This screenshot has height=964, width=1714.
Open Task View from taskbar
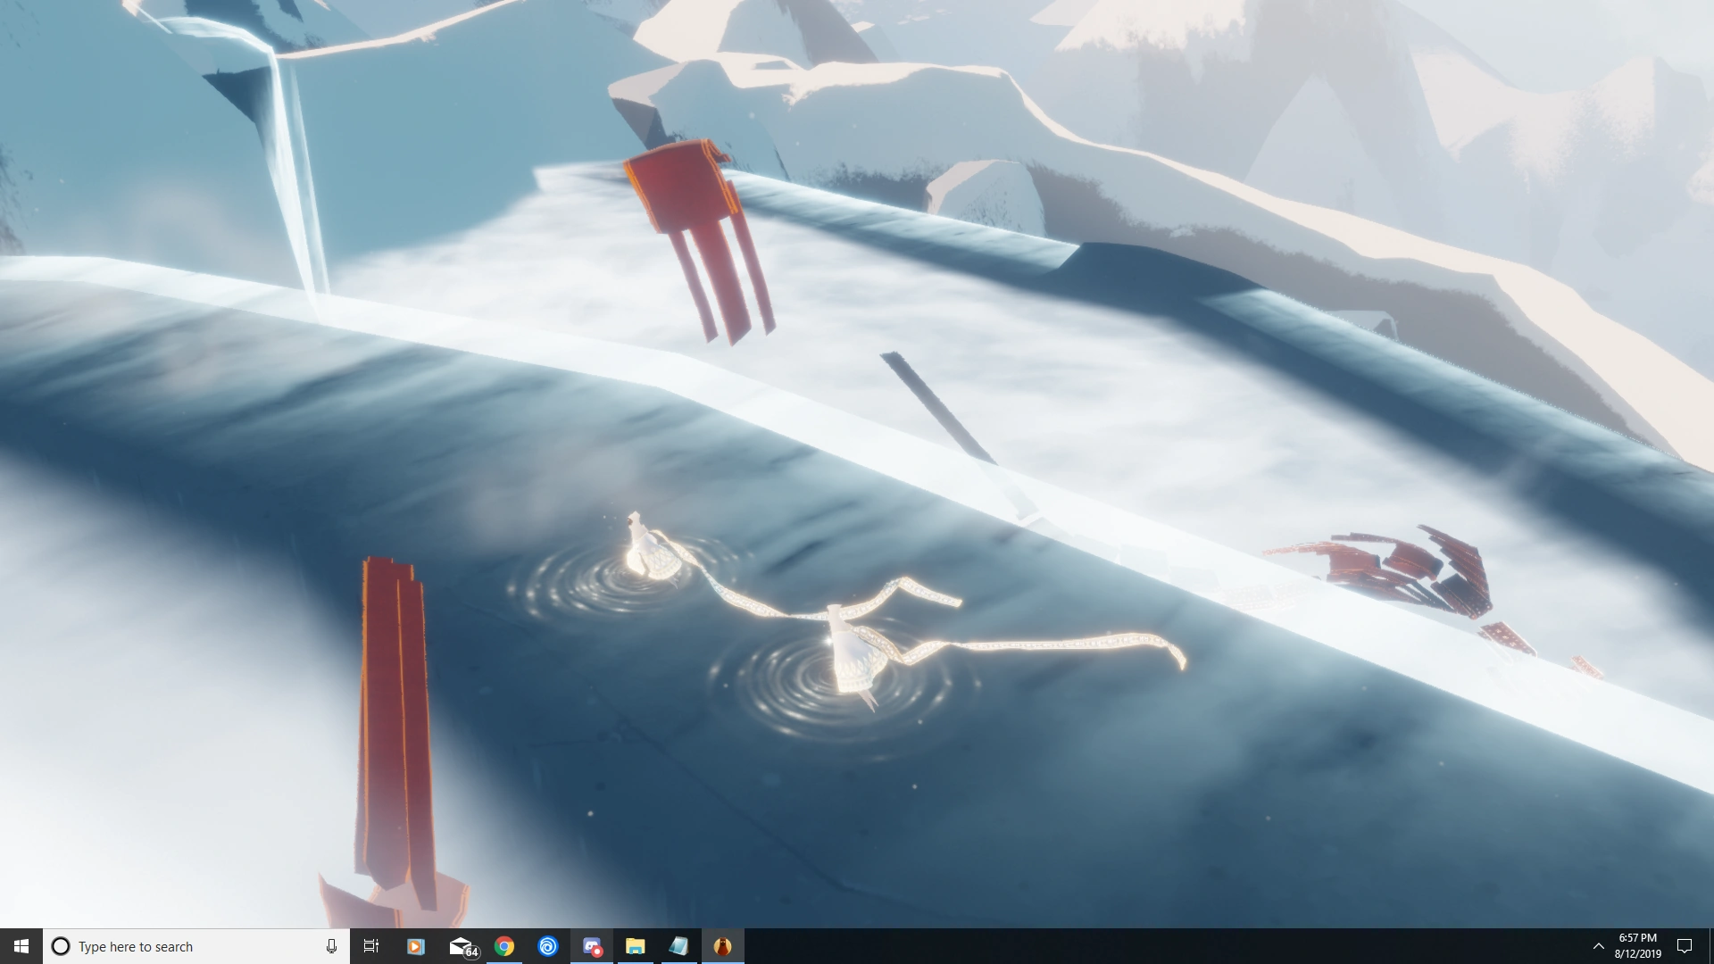[371, 946]
